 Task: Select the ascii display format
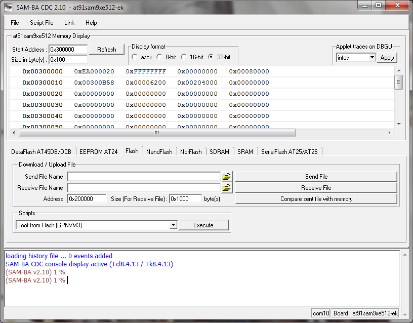tap(135, 57)
